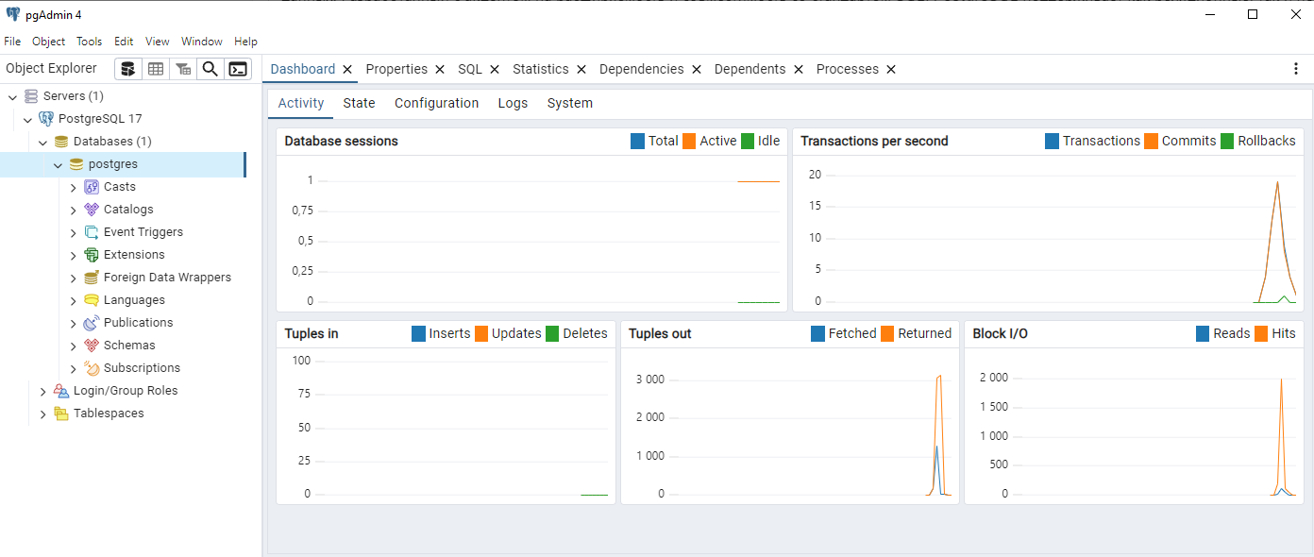The width and height of the screenshot is (1314, 557).
Task: Click the postgres database icon
Action: [x=76, y=164]
